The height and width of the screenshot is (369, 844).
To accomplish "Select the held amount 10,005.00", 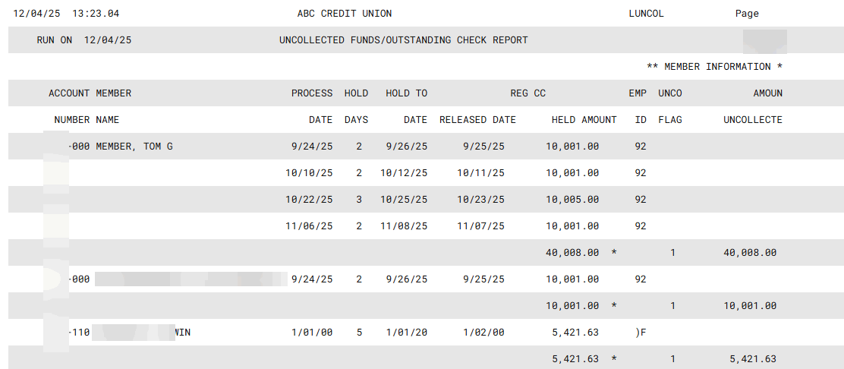I will tap(572, 200).
